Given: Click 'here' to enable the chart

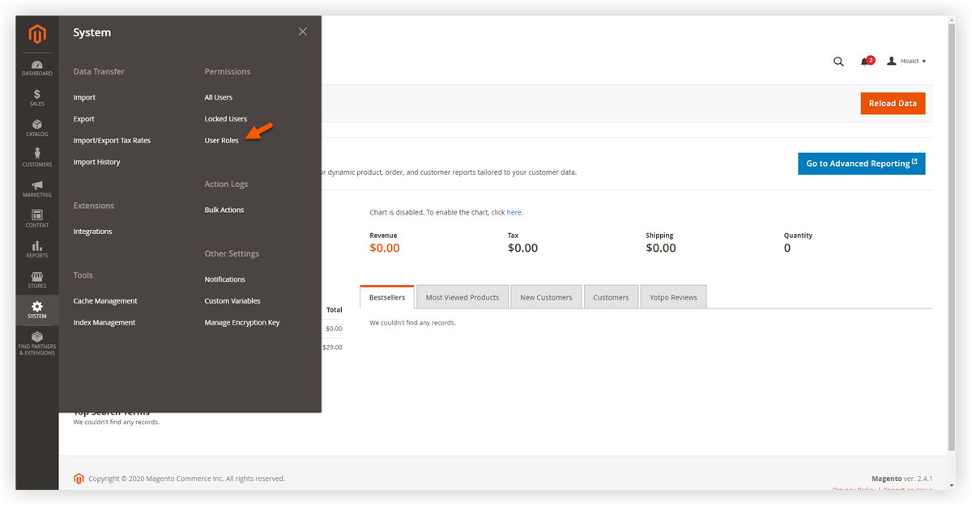Looking at the screenshot, I should tap(514, 211).
